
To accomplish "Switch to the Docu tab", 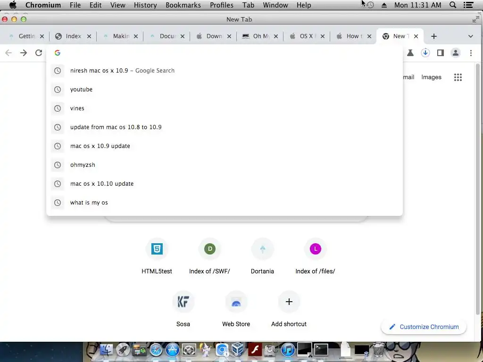I will coord(167,36).
